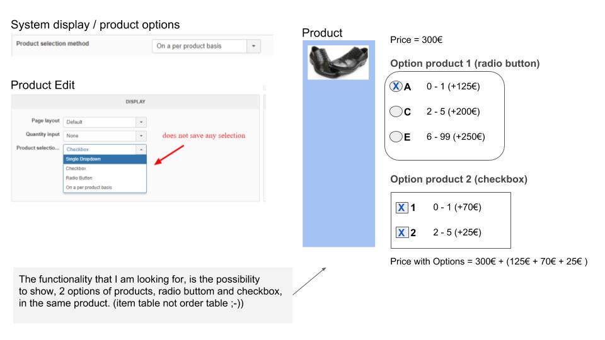The width and height of the screenshot is (605, 340).
Task: Expand the Page layout dropdown
Action: [x=141, y=122]
